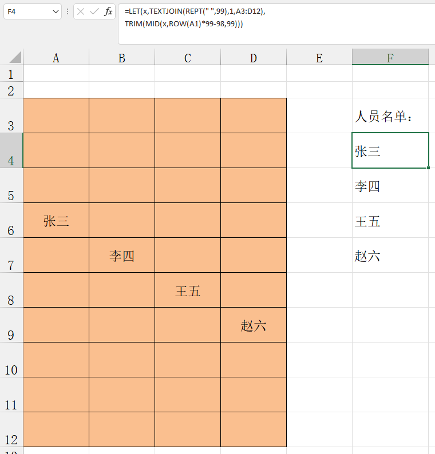
Task: Click empty cell A1
Action: (56, 73)
